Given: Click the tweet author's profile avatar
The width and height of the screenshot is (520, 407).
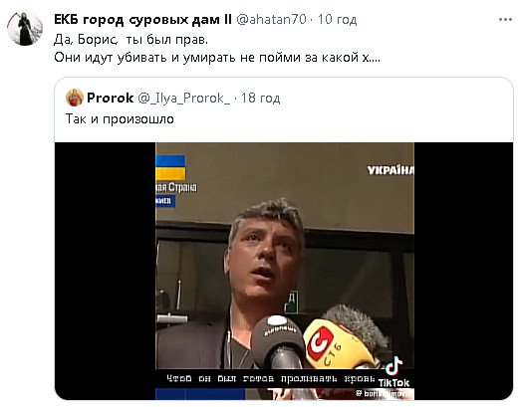Looking at the screenshot, I should 25,28.
